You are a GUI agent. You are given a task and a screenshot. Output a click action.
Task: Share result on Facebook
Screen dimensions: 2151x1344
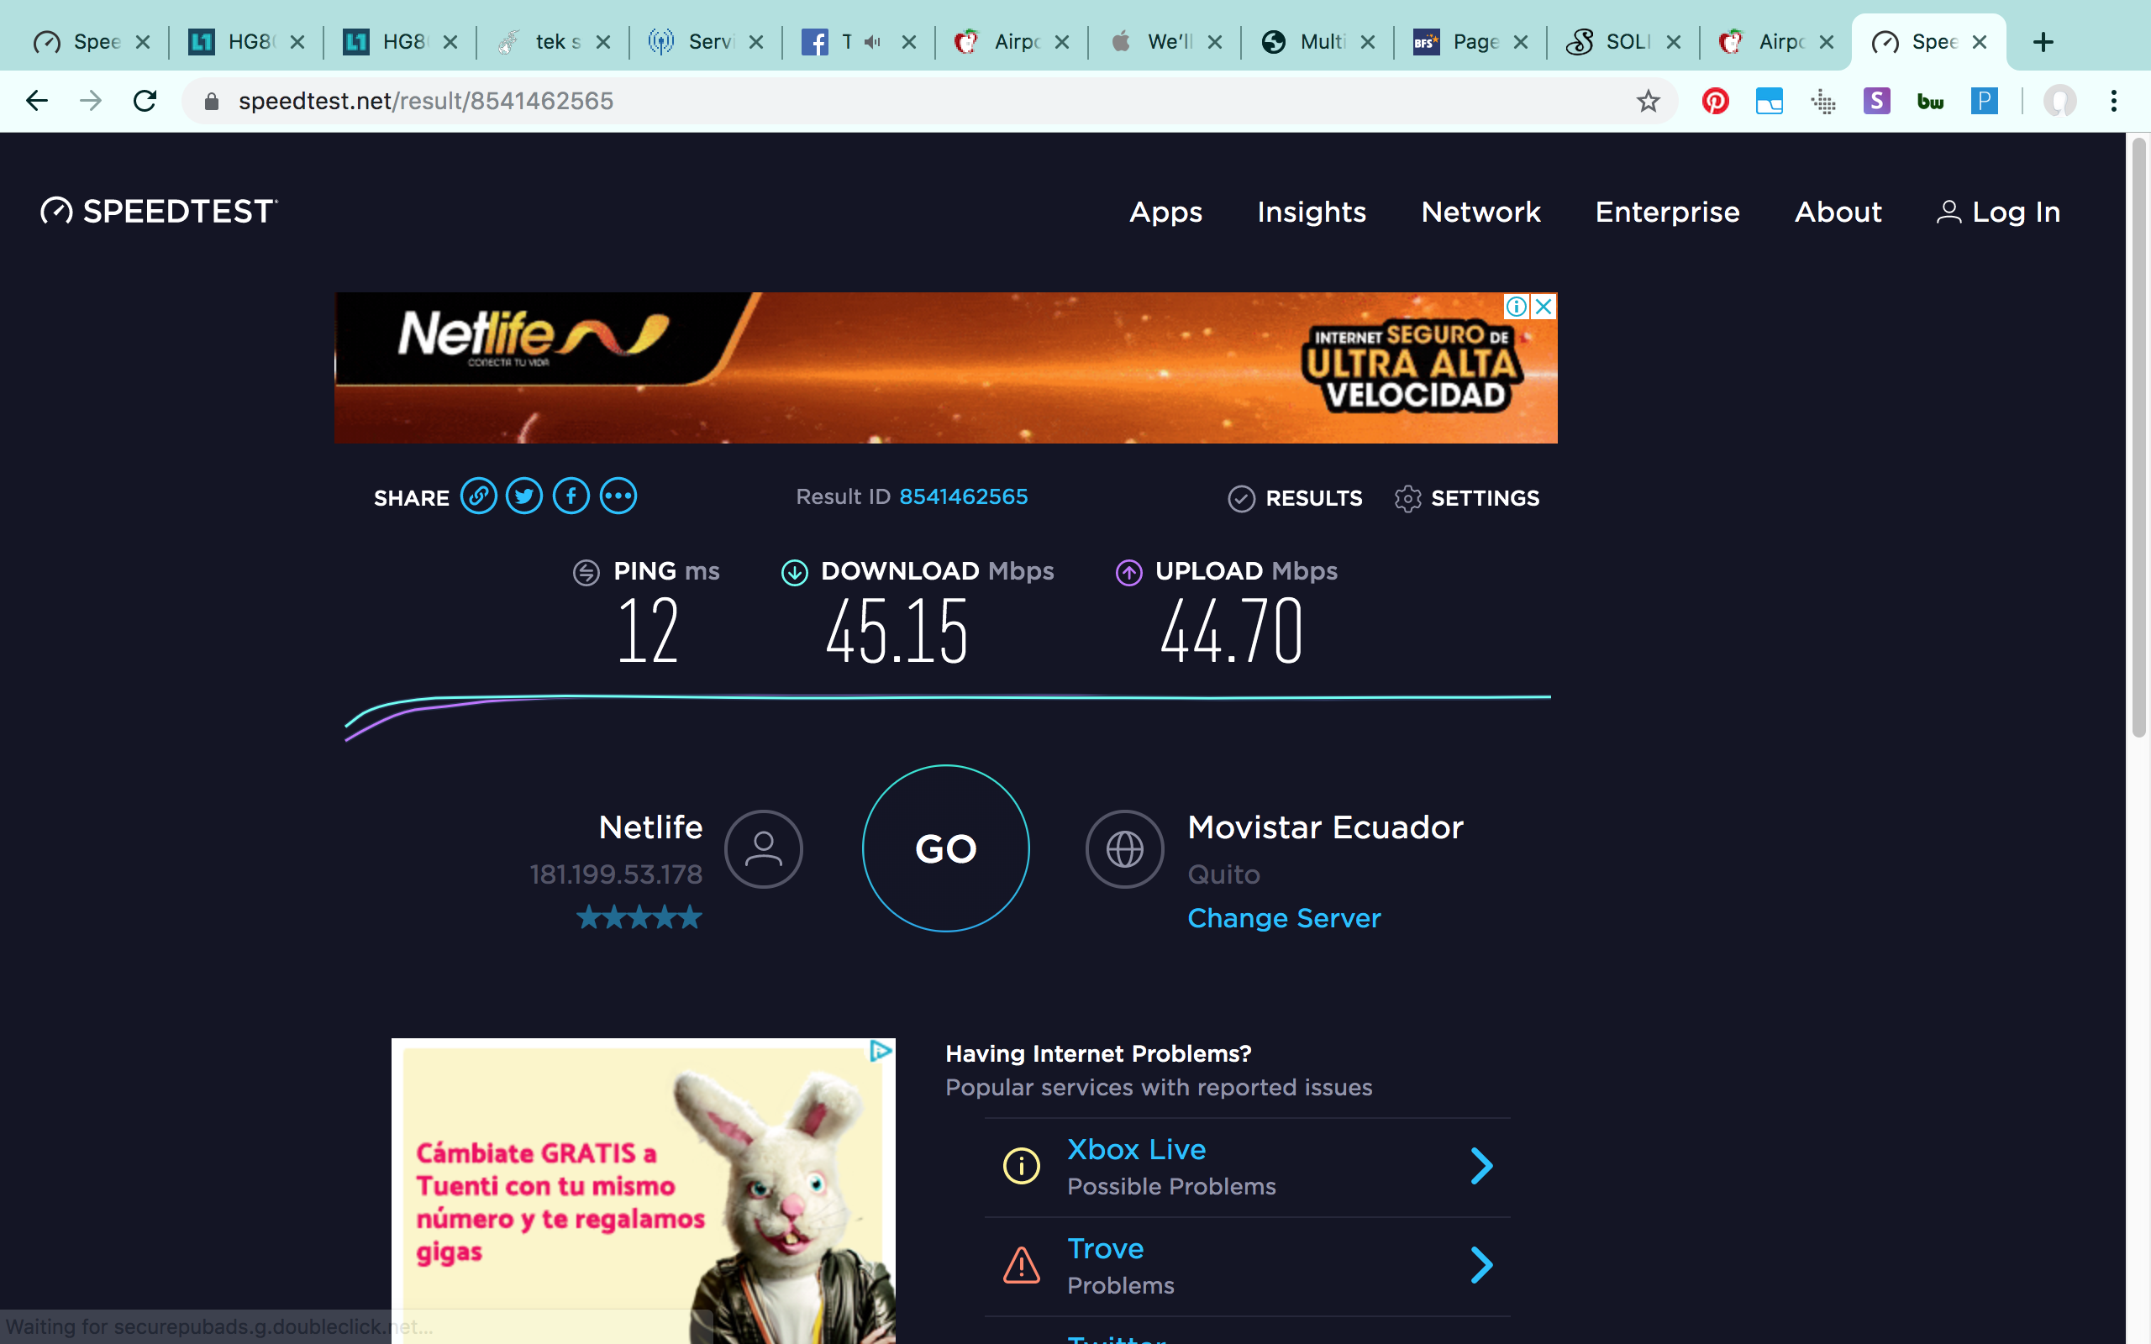tap(571, 496)
